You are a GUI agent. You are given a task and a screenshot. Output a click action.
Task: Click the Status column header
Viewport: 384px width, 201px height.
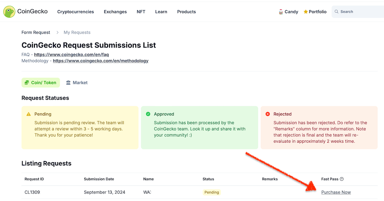tap(208, 179)
